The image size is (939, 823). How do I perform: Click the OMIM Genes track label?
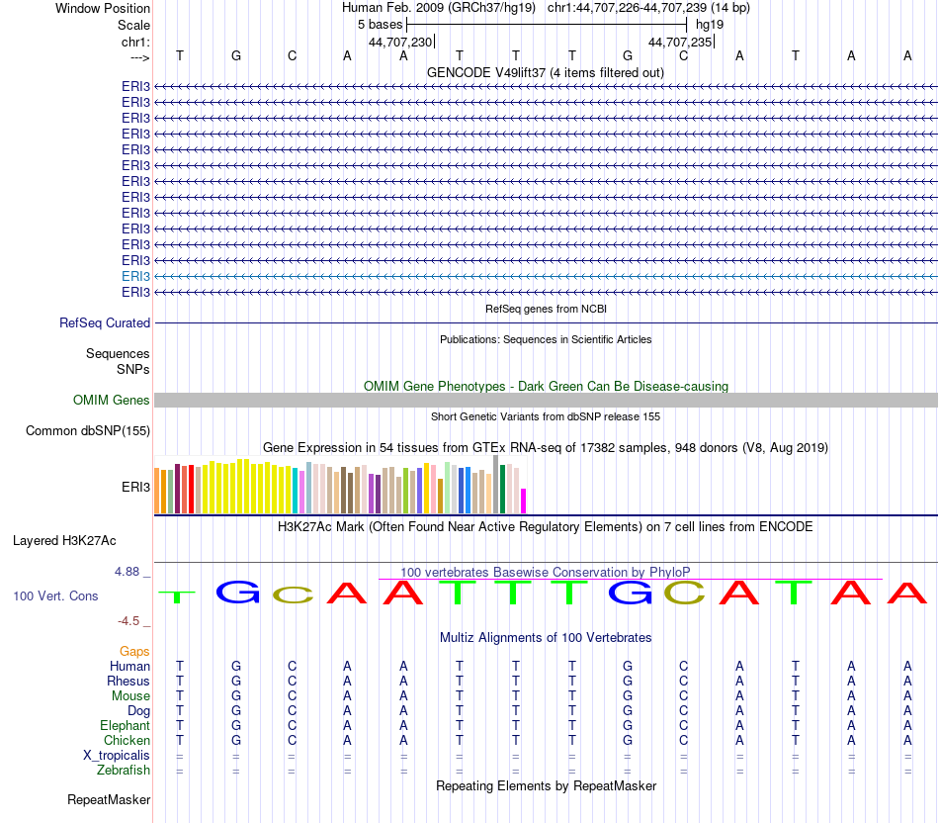111,400
